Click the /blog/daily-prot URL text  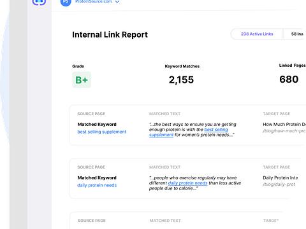279,184
